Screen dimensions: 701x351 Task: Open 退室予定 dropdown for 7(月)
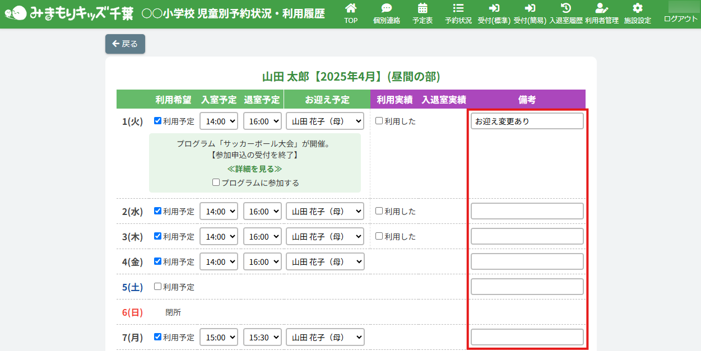click(262, 338)
